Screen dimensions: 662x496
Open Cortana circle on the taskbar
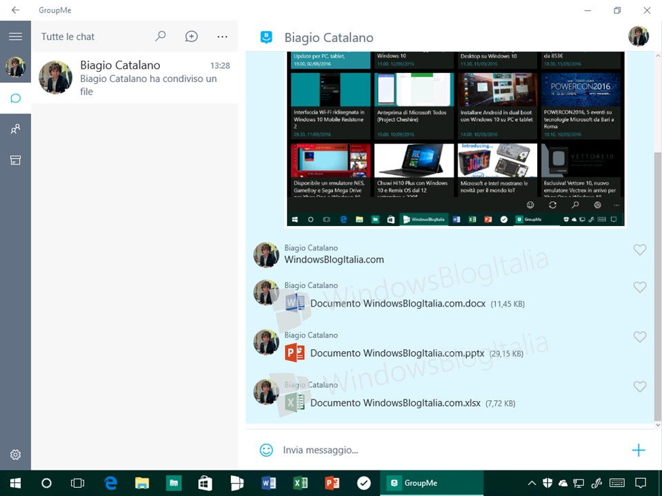46,483
